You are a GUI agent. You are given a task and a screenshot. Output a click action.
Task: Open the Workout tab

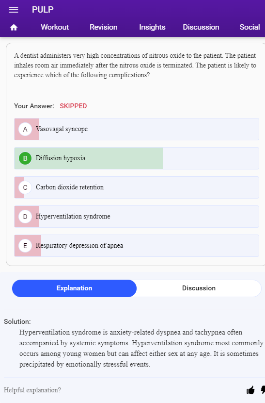[55, 27]
